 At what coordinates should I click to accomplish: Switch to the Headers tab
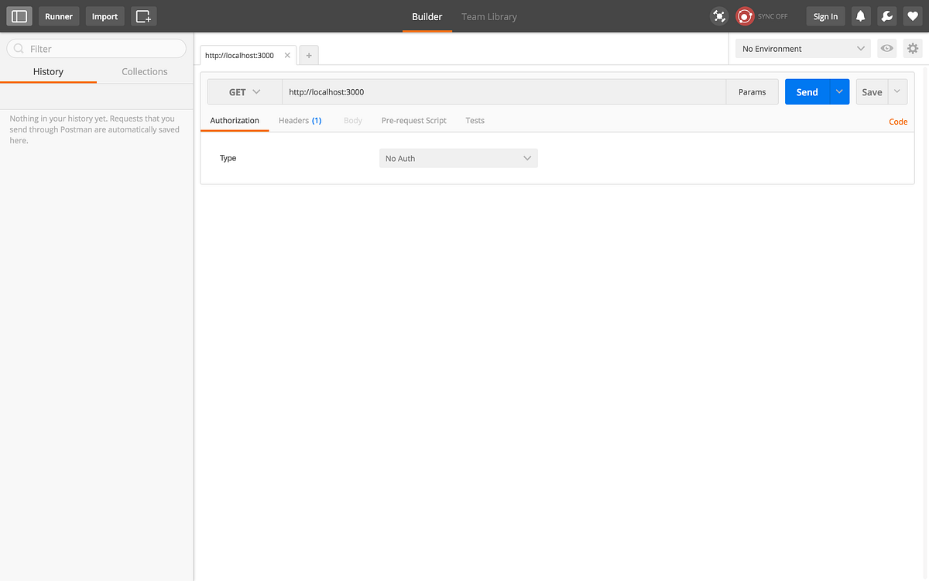click(300, 120)
